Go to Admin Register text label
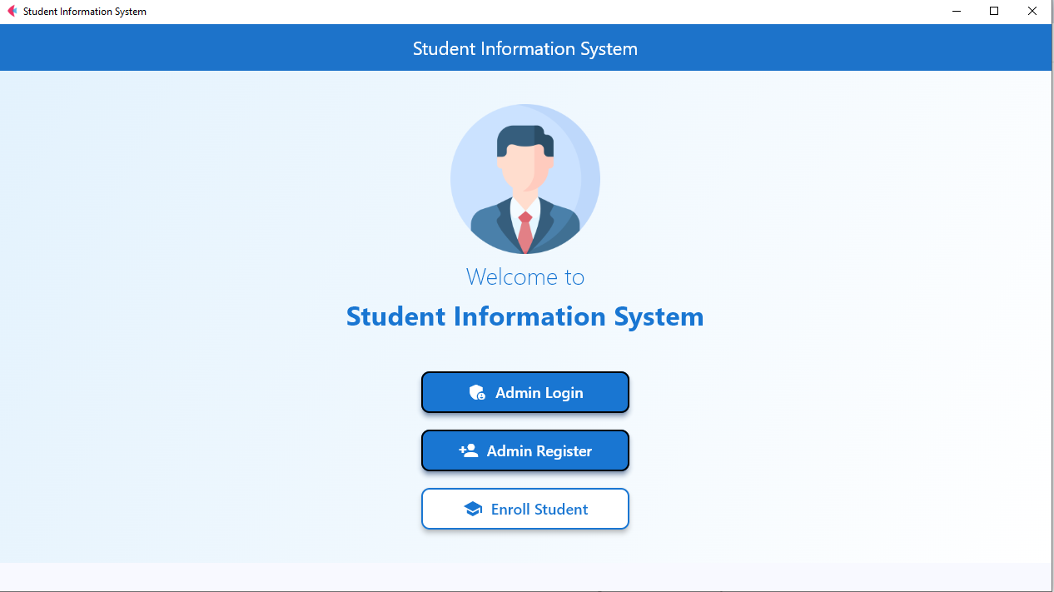The image size is (1054, 592). click(x=539, y=451)
